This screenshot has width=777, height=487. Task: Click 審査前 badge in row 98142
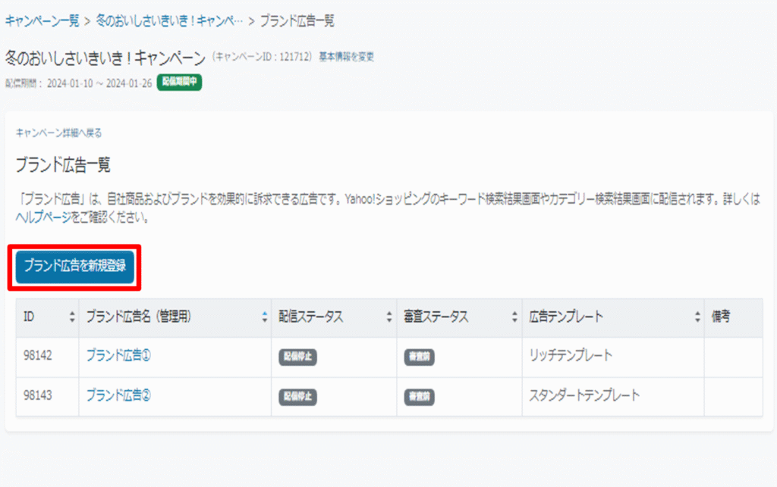click(x=419, y=357)
